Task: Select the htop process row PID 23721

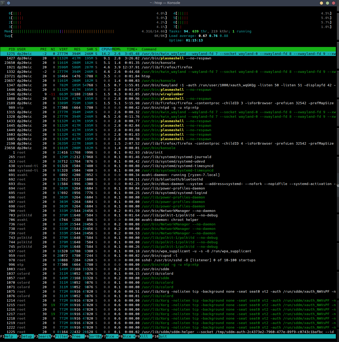Action: tap(168, 76)
